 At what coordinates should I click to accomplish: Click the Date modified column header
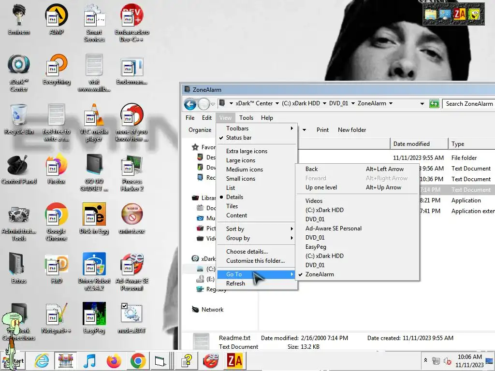(x=419, y=144)
